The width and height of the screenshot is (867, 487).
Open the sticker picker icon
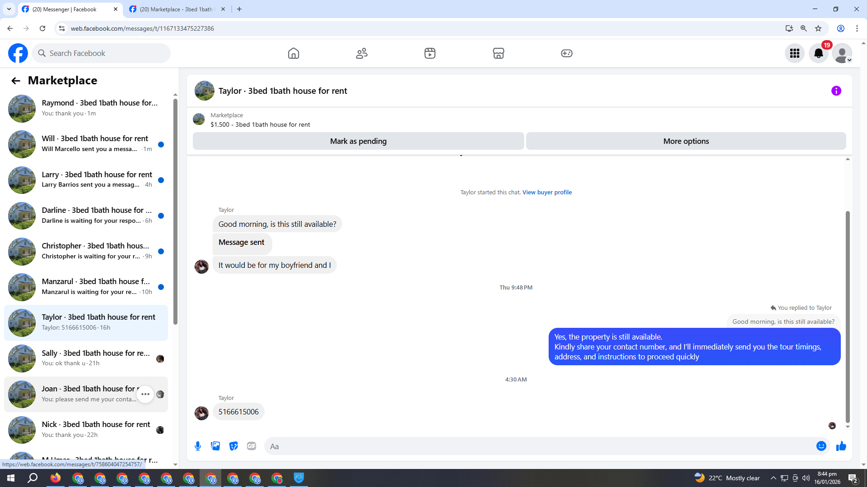coord(233,446)
